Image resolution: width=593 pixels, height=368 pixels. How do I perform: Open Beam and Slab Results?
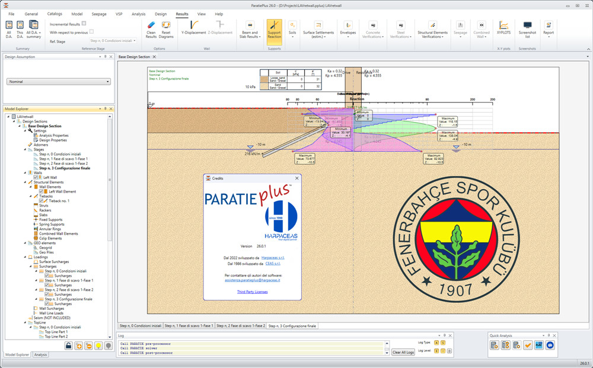click(x=250, y=30)
